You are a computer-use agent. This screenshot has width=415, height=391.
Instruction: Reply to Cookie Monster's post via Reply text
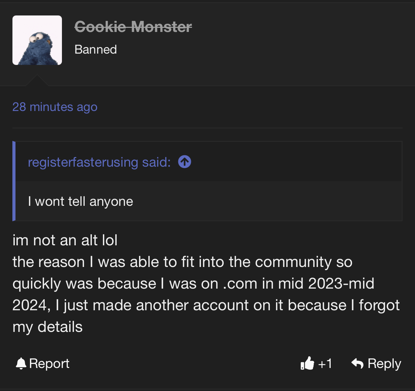(x=384, y=364)
